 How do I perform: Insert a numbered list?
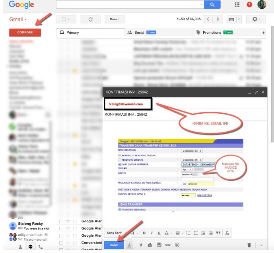click(x=188, y=233)
